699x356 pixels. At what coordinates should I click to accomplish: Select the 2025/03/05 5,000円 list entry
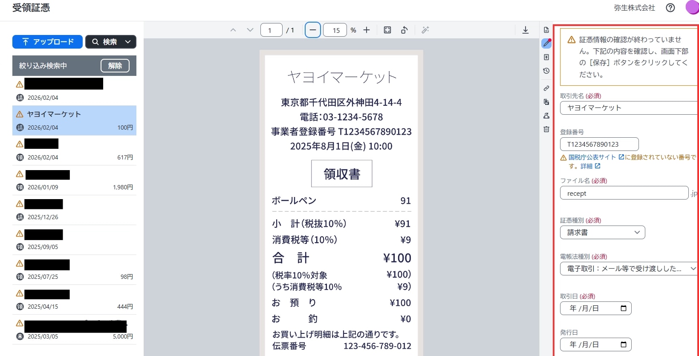click(x=74, y=329)
